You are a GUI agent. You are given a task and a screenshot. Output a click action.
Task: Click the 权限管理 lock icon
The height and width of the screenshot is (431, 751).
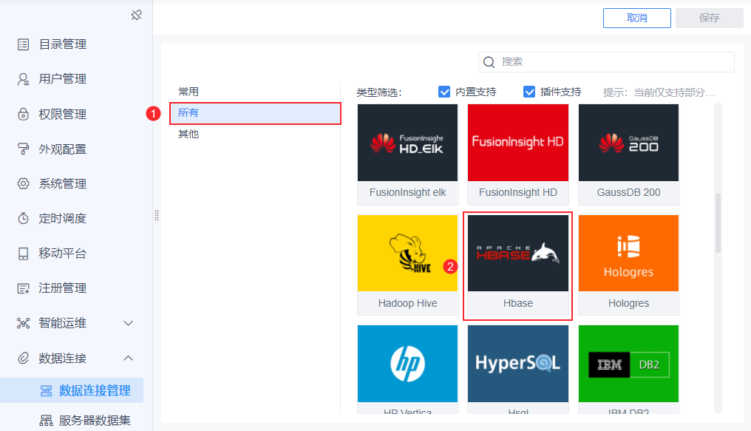pos(23,115)
